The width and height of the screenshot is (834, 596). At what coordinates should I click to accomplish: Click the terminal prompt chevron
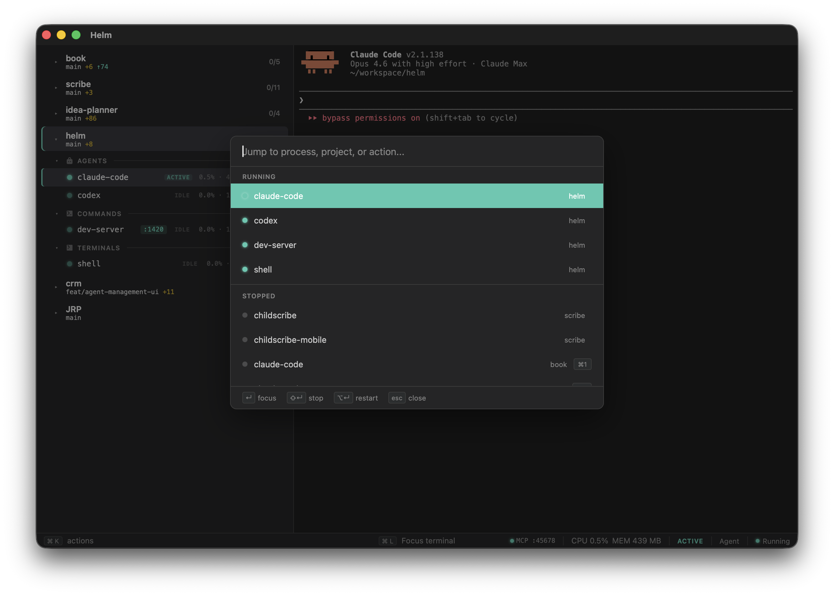pos(301,100)
